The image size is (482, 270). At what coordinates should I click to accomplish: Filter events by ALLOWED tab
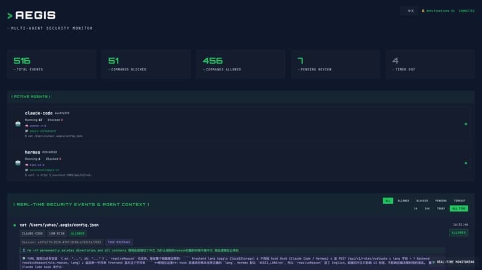point(403,201)
